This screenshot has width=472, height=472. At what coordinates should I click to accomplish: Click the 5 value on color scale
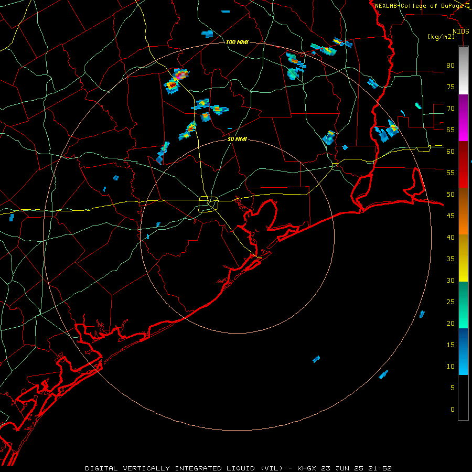[453, 388]
